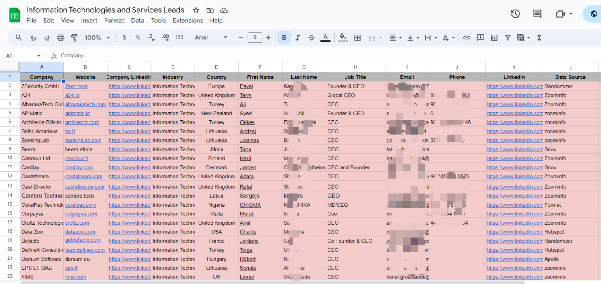Increase the font size with plus button
The image size is (601, 284).
268,37
